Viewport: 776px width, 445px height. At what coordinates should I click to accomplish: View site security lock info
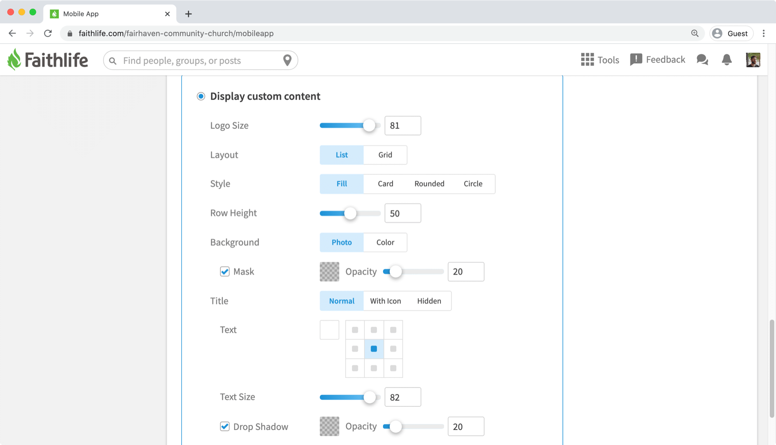pos(70,33)
